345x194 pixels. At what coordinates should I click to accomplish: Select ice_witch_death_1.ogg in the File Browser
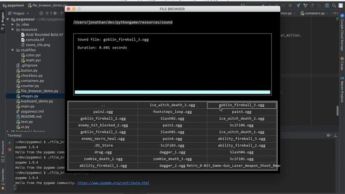click(241, 132)
